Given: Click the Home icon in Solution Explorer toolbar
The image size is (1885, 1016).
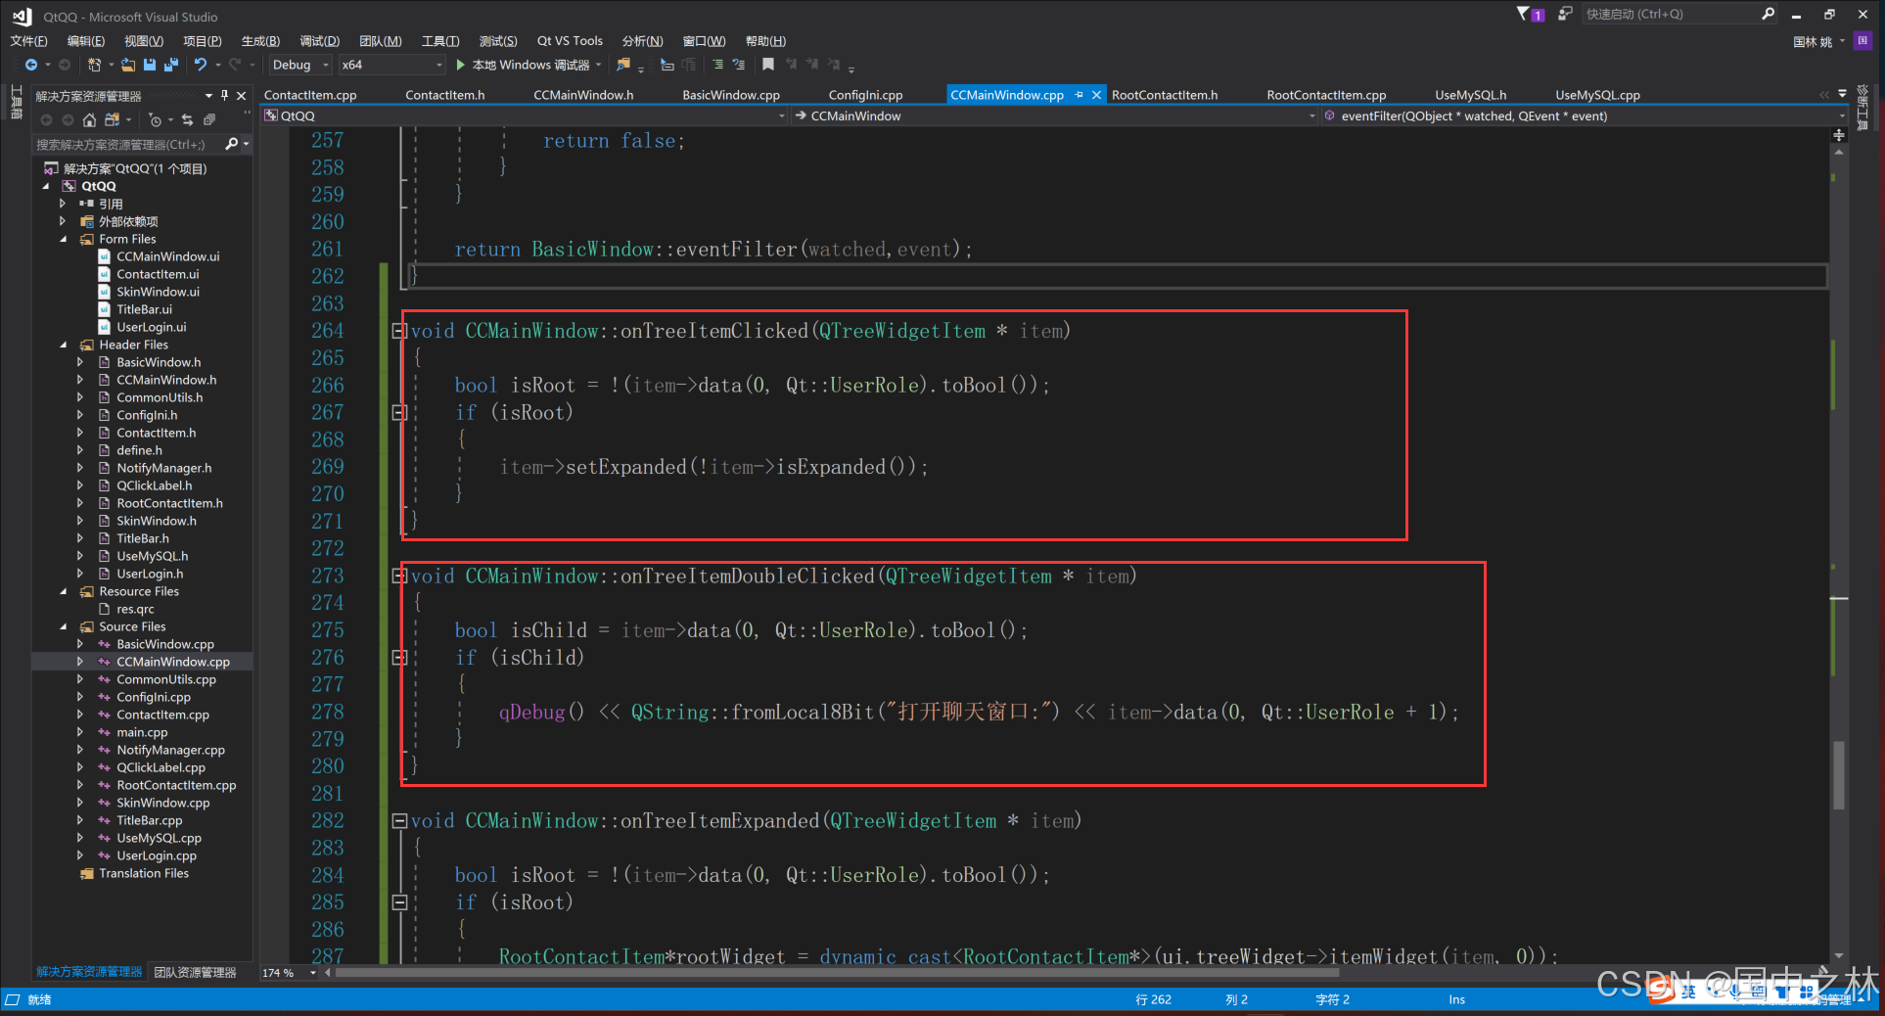Looking at the screenshot, I should [x=89, y=119].
